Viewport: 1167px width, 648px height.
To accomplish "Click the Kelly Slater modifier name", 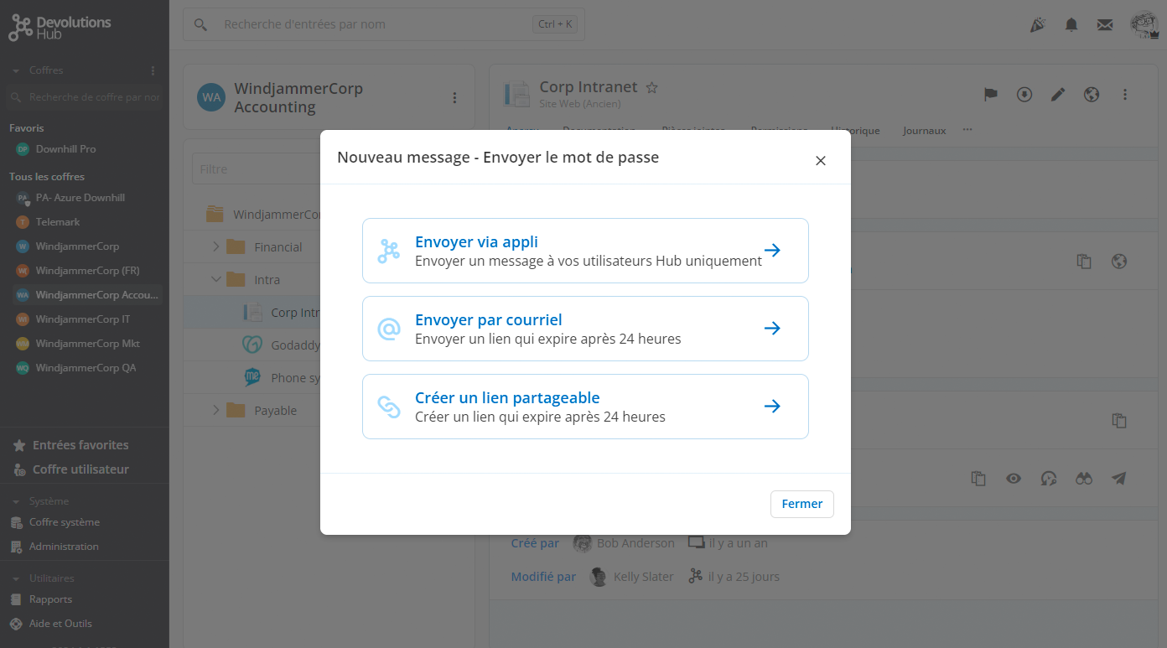I will coord(643,577).
